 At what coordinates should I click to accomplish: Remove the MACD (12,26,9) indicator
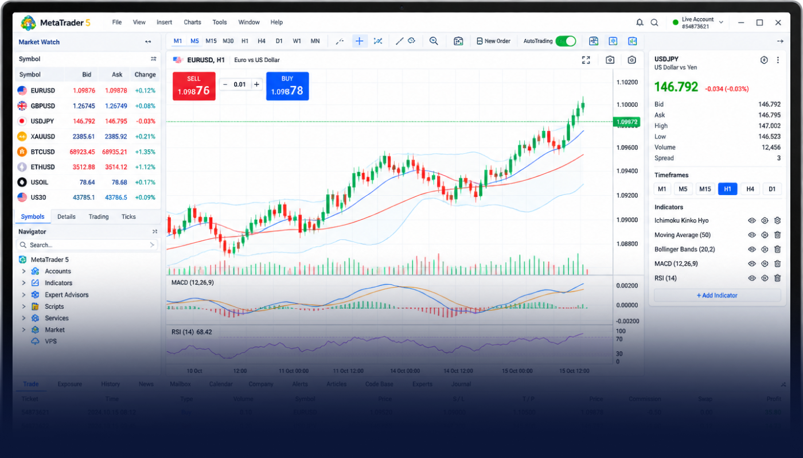[x=777, y=263]
